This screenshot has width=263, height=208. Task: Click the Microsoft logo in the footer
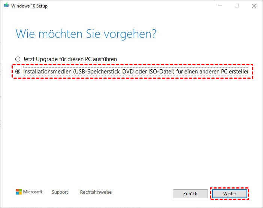(x=29, y=192)
